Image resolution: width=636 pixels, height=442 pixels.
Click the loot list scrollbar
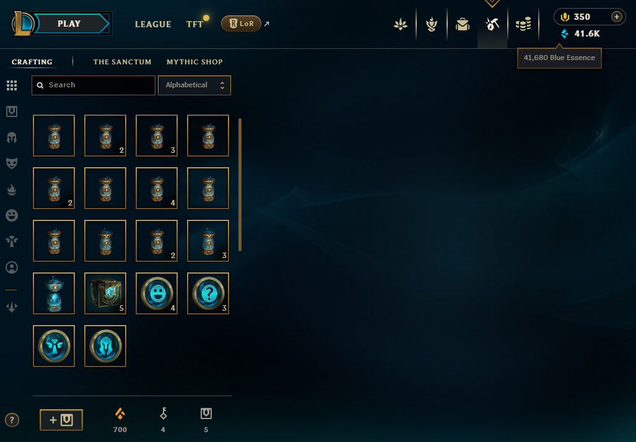point(240,184)
